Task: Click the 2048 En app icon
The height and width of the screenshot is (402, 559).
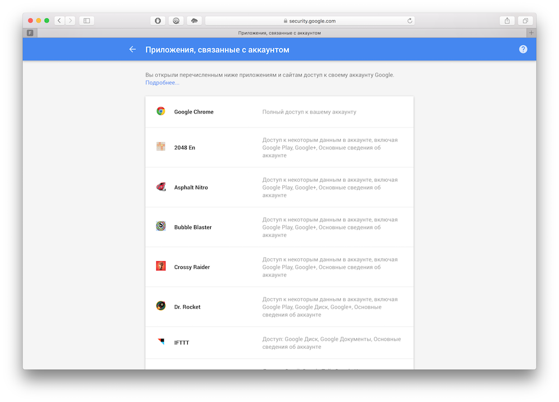Action: (x=161, y=146)
